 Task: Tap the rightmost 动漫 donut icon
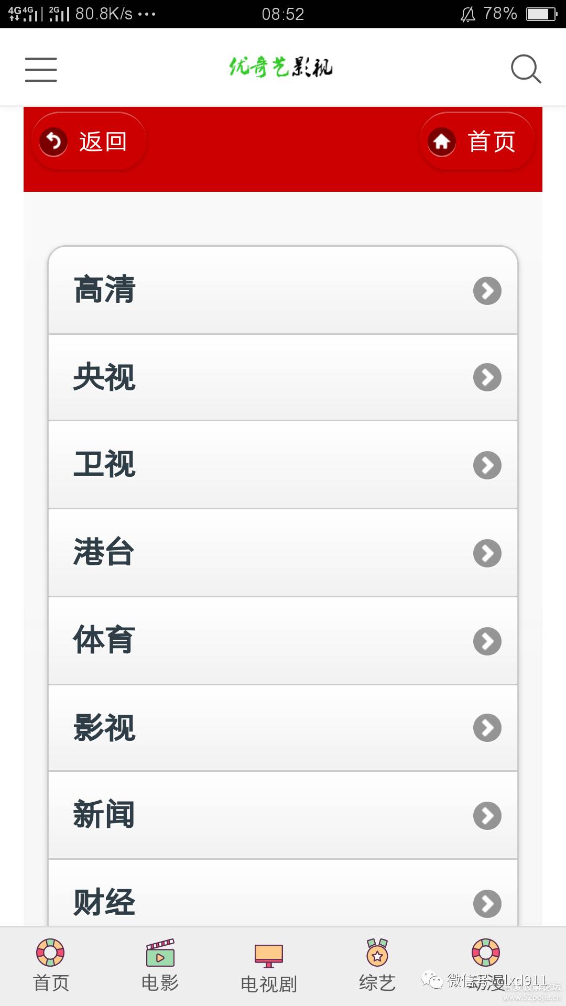[486, 953]
